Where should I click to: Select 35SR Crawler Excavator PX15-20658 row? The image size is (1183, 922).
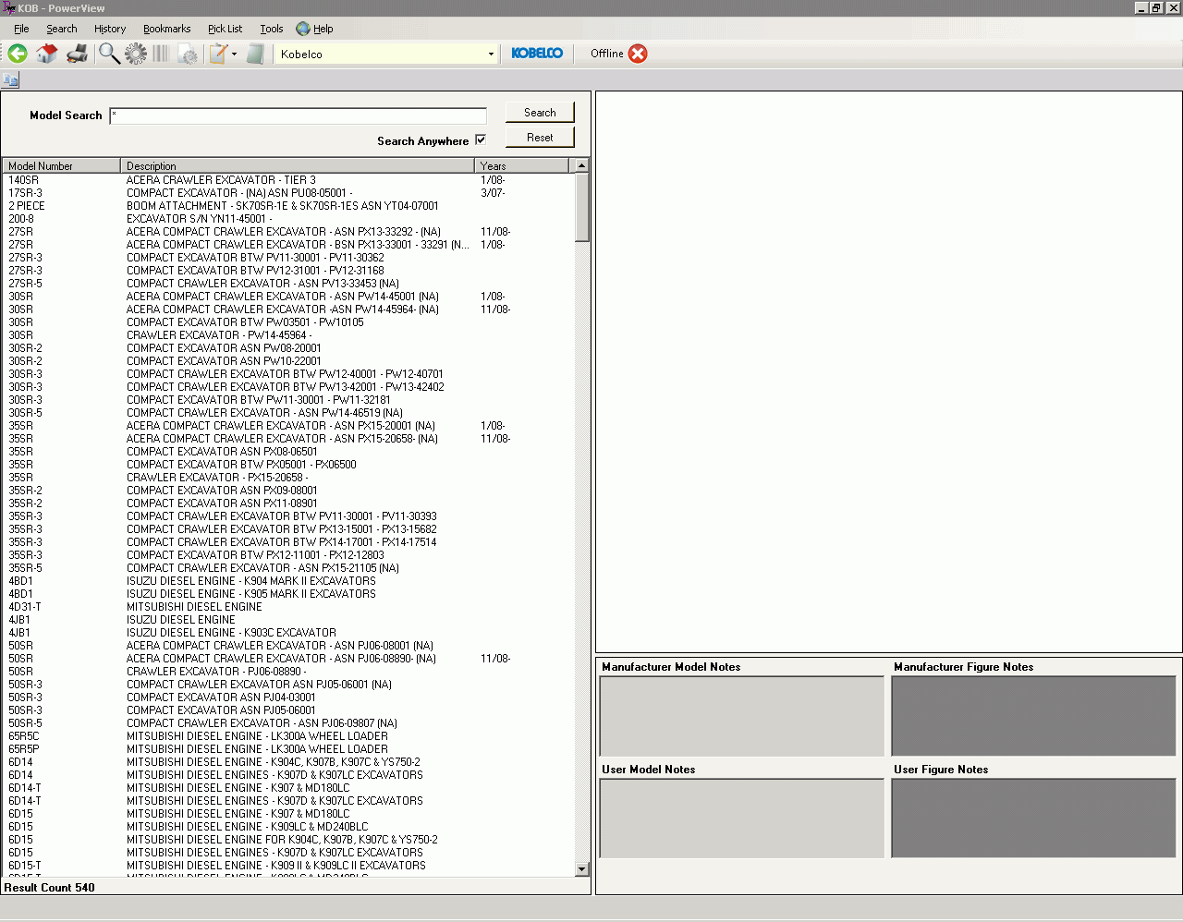click(288, 478)
